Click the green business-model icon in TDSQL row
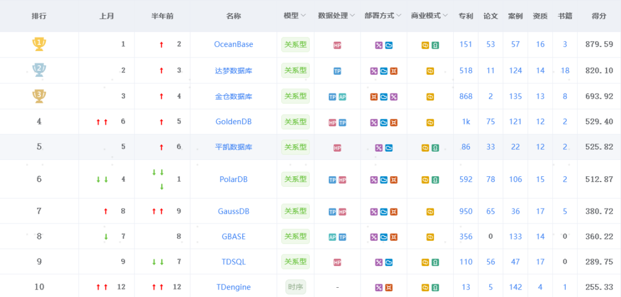This screenshot has height=297, width=621. [435, 262]
